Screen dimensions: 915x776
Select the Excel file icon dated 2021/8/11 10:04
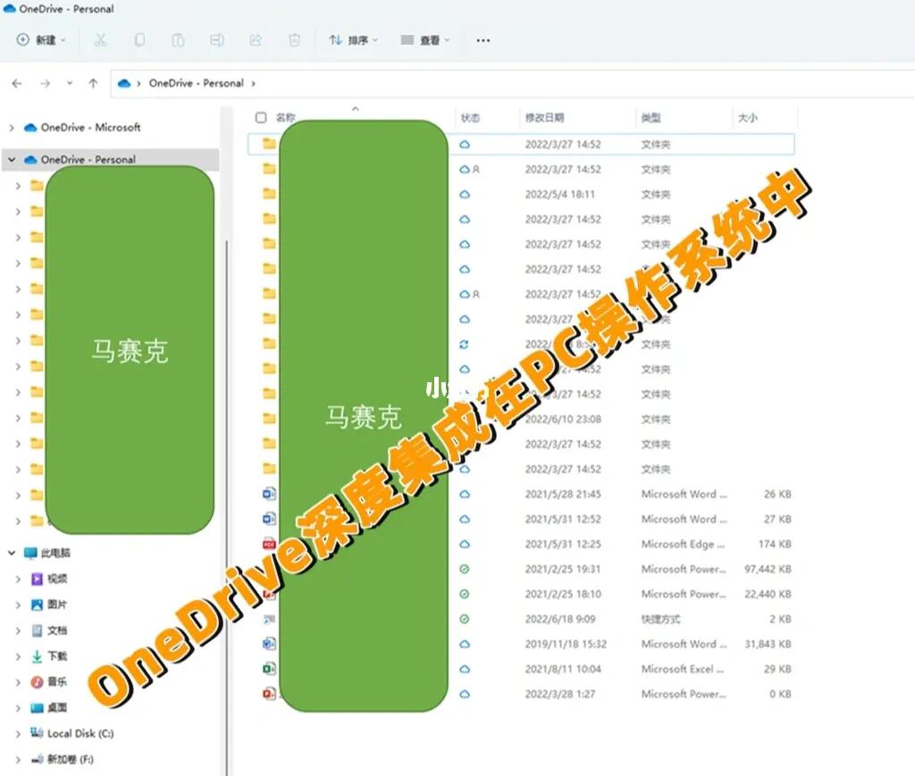point(269,669)
